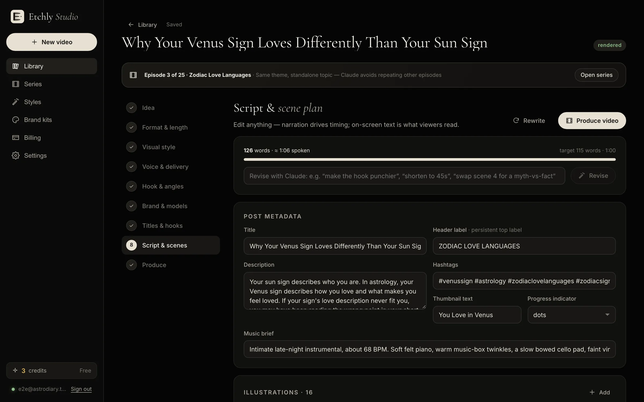The height and width of the screenshot is (402, 644).
Task: Click the Produce step check icon
Action: pos(131,265)
